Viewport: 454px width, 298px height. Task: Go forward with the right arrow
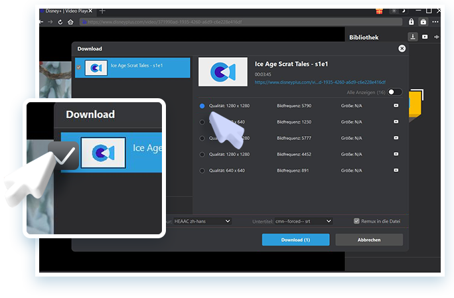coord(50,22)
